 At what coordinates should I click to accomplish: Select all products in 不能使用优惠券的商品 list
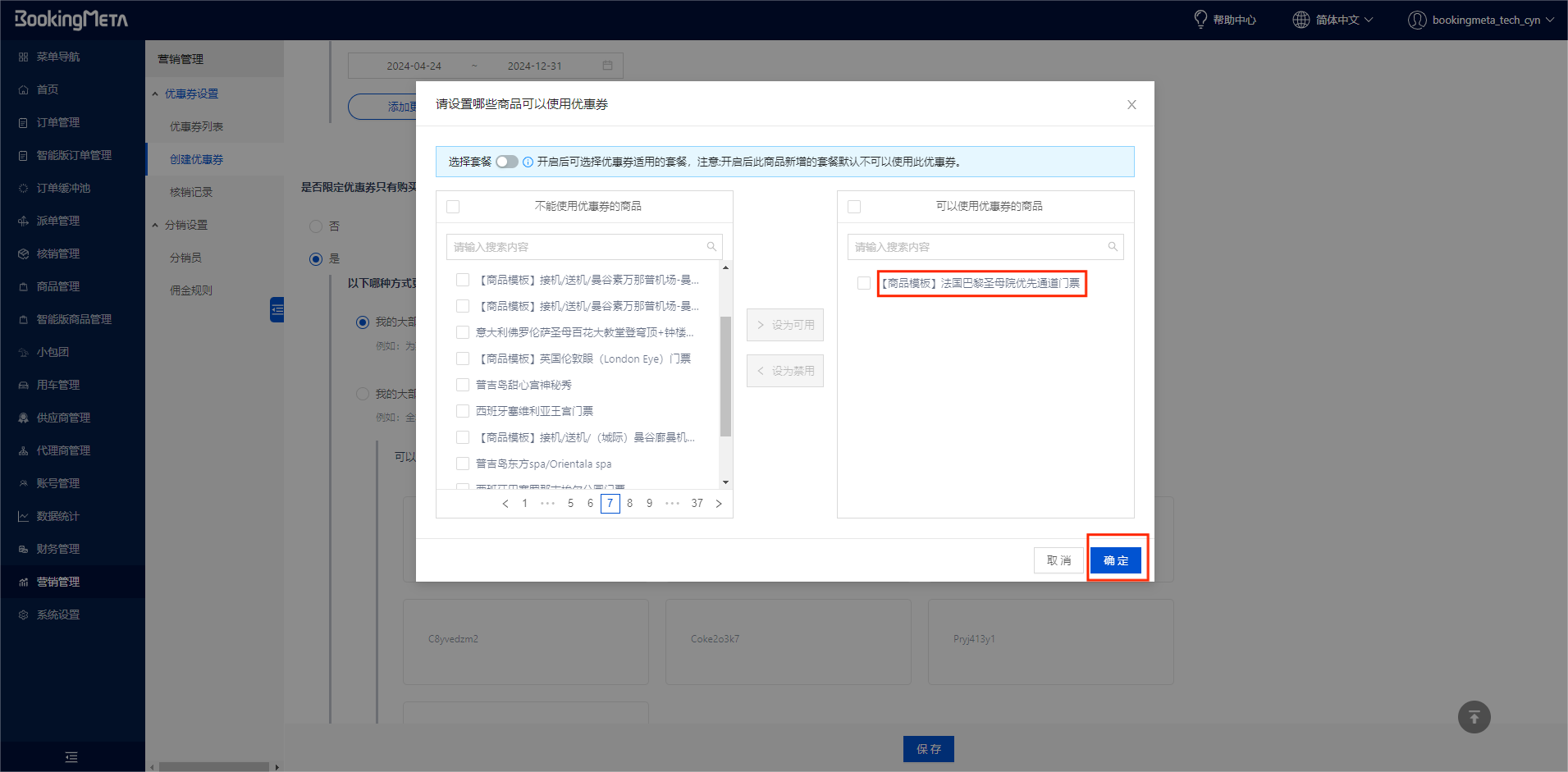tap(453, 207)
